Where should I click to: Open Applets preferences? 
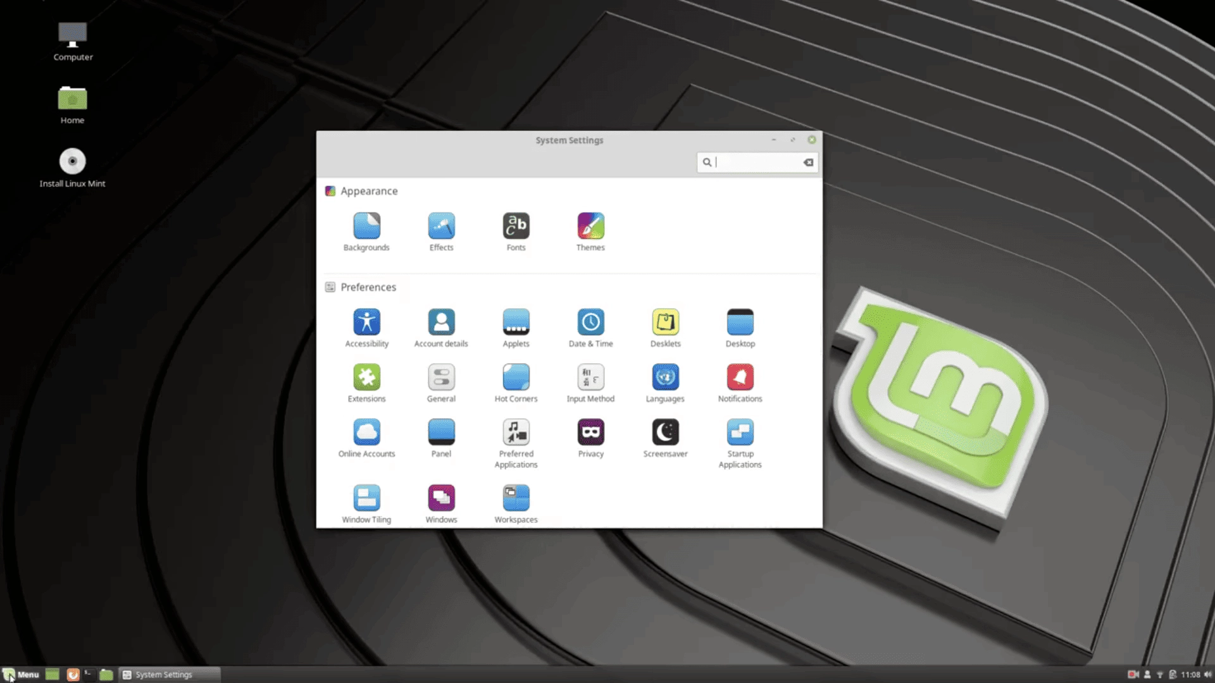[x=516, y=328]
